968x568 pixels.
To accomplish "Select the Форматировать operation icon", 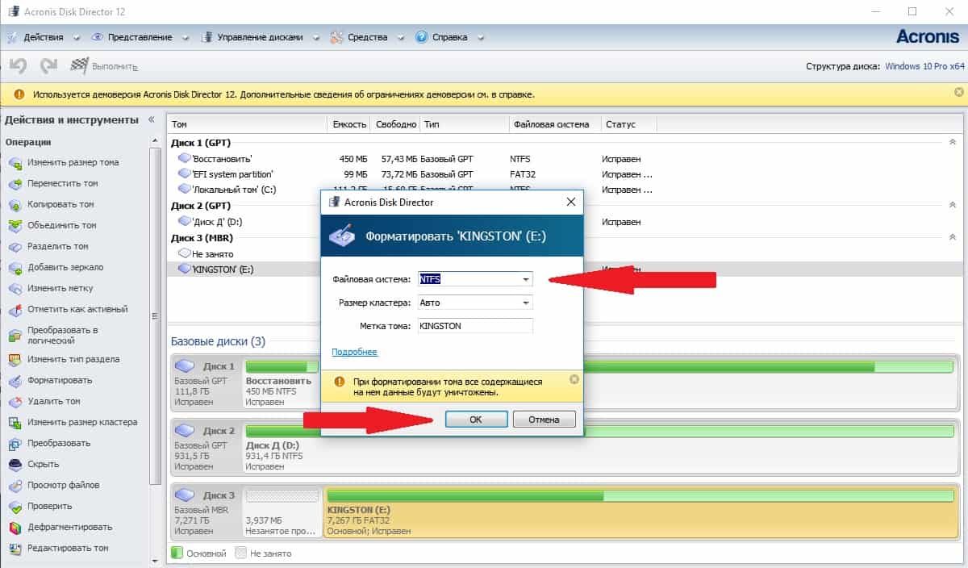I will pyautogui.click(x=15, y=381).
